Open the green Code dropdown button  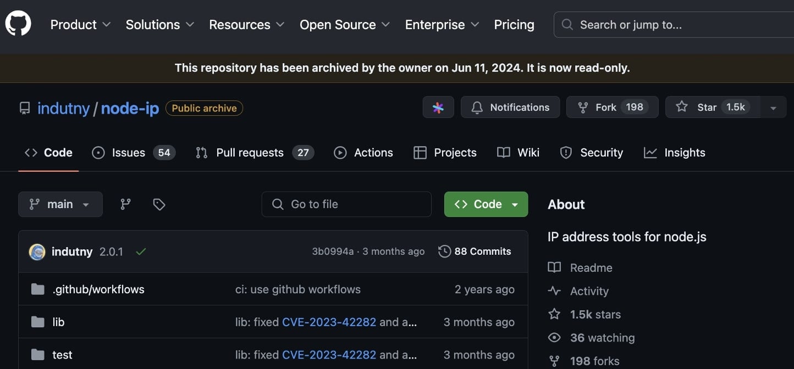click(486, 204)
